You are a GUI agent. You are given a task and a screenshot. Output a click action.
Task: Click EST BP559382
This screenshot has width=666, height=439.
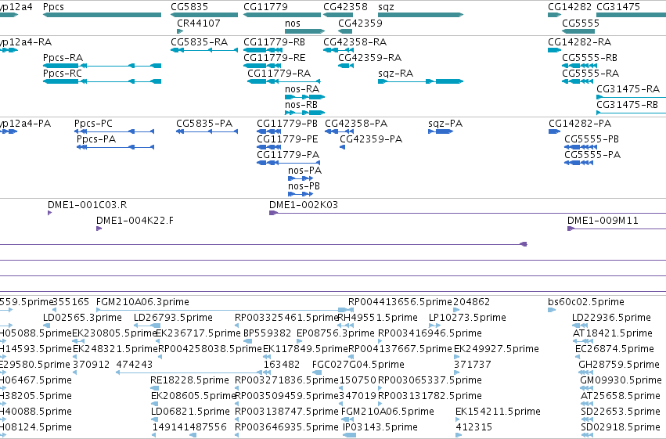click(x=267, y=333)
